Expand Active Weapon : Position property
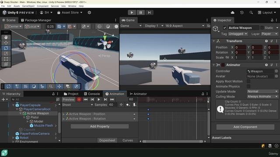Viewport: 280px width, 157px height. (63, 114)
